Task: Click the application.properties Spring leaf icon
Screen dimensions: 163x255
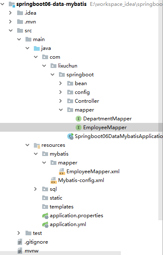Action: [45, 216]
